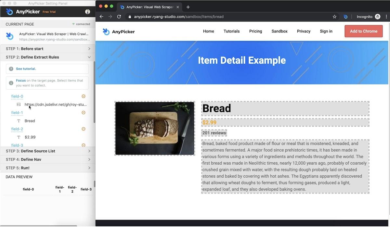Expand STEP 3: Define Source List
390x227 pixels.
pyautogui.click(x=48, y=151)
